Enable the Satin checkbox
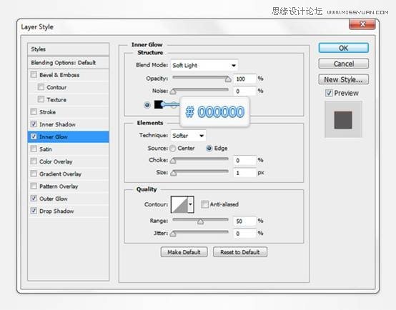 tap(34, 149)
